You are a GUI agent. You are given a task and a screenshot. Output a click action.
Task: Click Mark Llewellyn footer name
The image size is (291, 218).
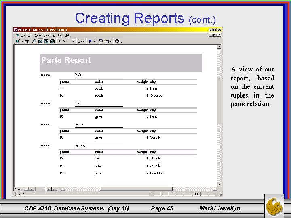(x=220, y=208)
